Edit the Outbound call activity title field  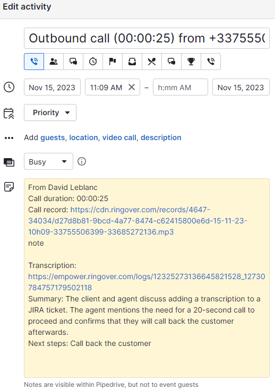(x=147, y=38)
